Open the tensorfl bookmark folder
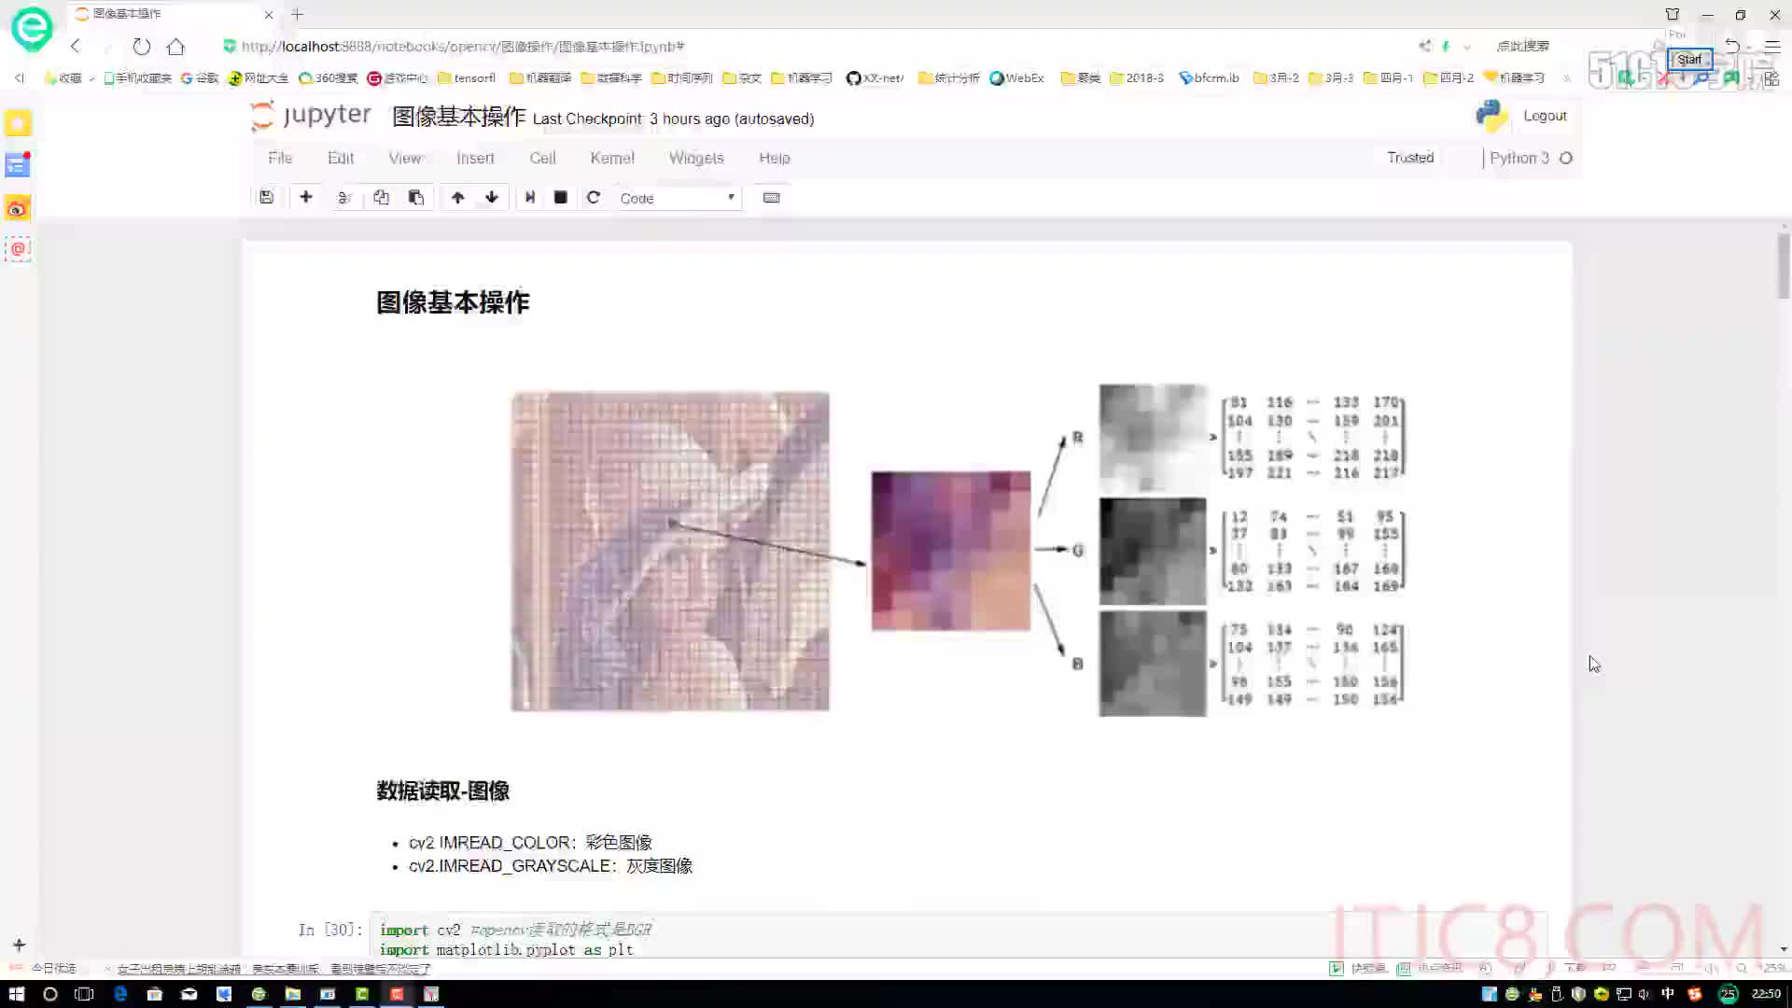The image size is (1792, 1008). [467, 77]
